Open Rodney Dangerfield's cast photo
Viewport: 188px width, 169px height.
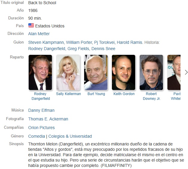[40, 72]
